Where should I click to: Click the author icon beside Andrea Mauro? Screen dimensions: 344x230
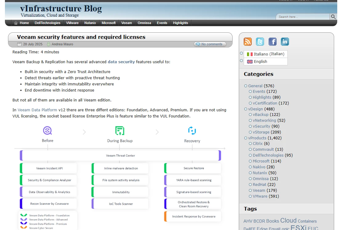pos(49,44)
